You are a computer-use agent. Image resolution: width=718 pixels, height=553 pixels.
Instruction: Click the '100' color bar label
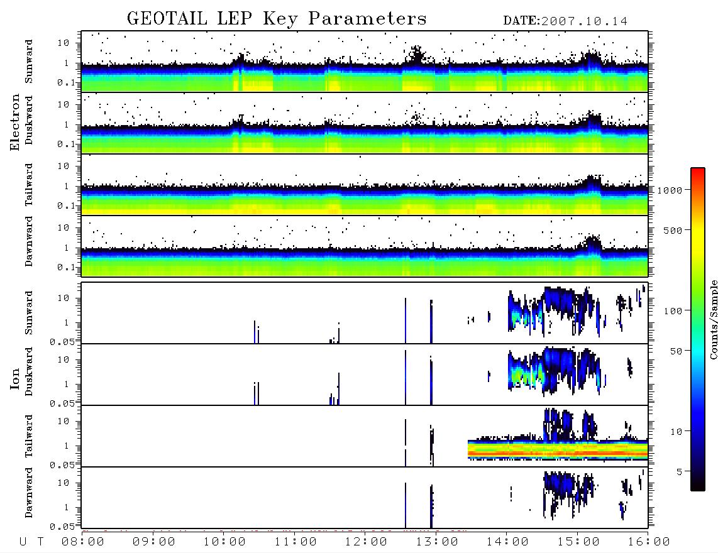pyautogui.click(x=673, y=311)
